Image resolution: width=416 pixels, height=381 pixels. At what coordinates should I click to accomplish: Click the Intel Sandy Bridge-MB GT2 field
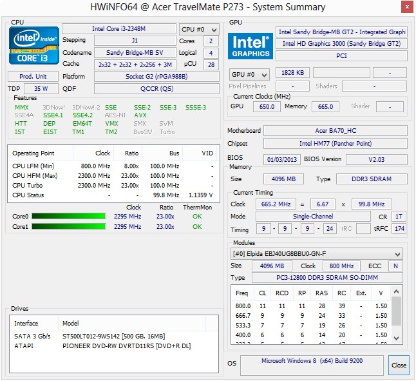point(341,32)
